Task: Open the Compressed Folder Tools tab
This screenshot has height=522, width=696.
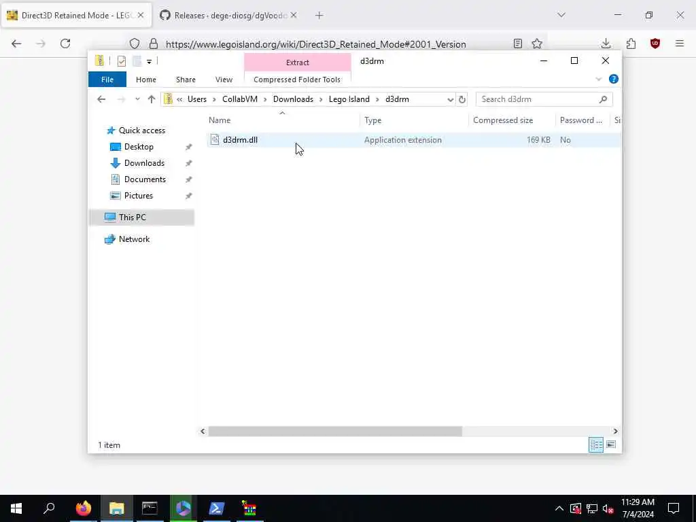Action: (x=297, y=80)
